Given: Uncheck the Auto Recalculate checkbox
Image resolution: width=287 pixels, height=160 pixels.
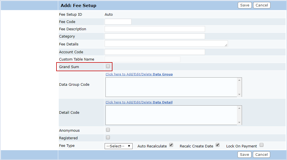Looking at the screenshot, I should [x=171, y=145].
